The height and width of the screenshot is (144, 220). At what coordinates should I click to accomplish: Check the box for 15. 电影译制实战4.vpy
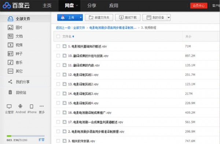58,103
